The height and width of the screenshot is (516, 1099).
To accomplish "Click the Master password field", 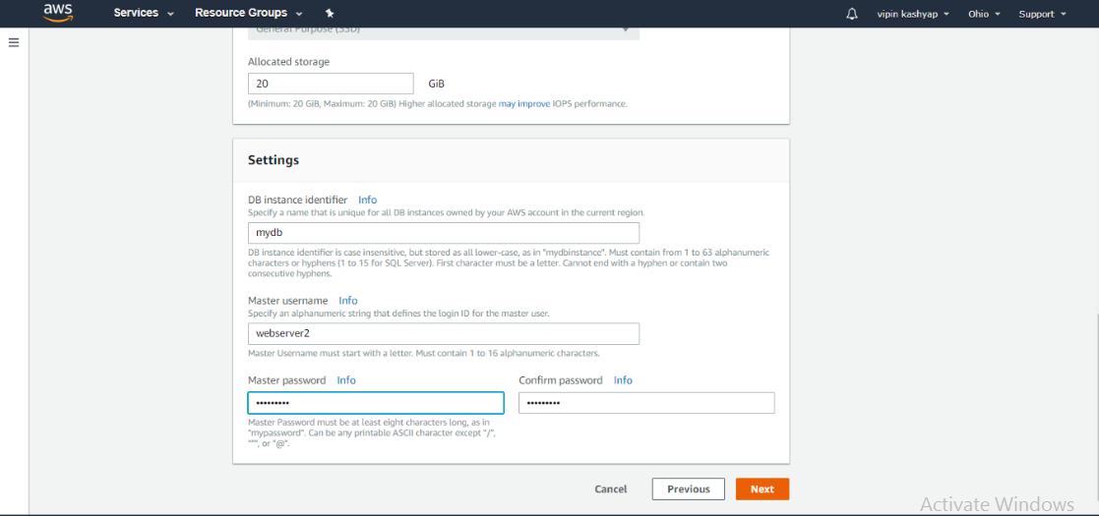I will tap(376, 403).
